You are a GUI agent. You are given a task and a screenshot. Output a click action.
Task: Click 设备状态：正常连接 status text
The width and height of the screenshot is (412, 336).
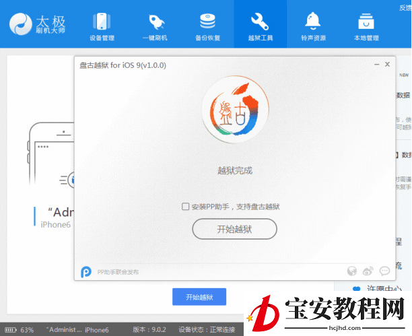pos(207,329)
